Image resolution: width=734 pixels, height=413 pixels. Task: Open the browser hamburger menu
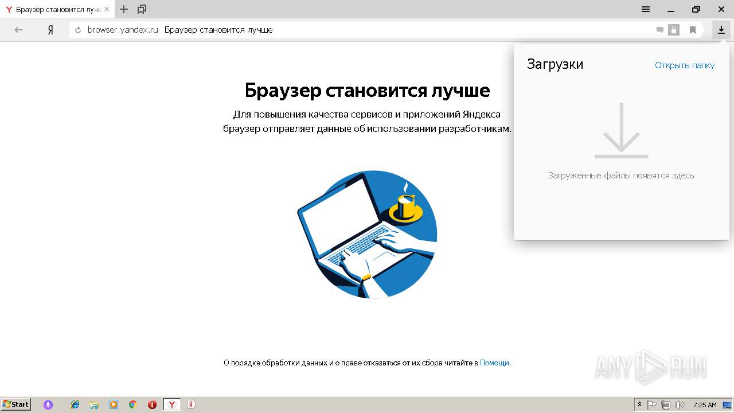pyautogui.click(x=646, y=9)
